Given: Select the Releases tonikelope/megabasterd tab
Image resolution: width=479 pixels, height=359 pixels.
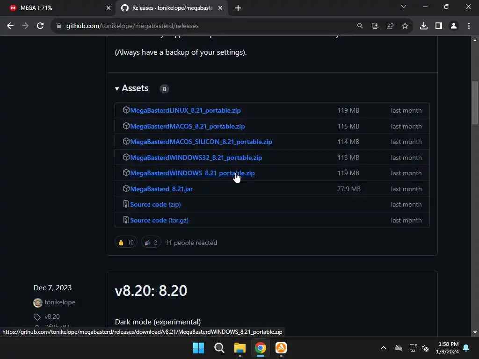Looking at the screenshot, I should (x=171, y=8).
